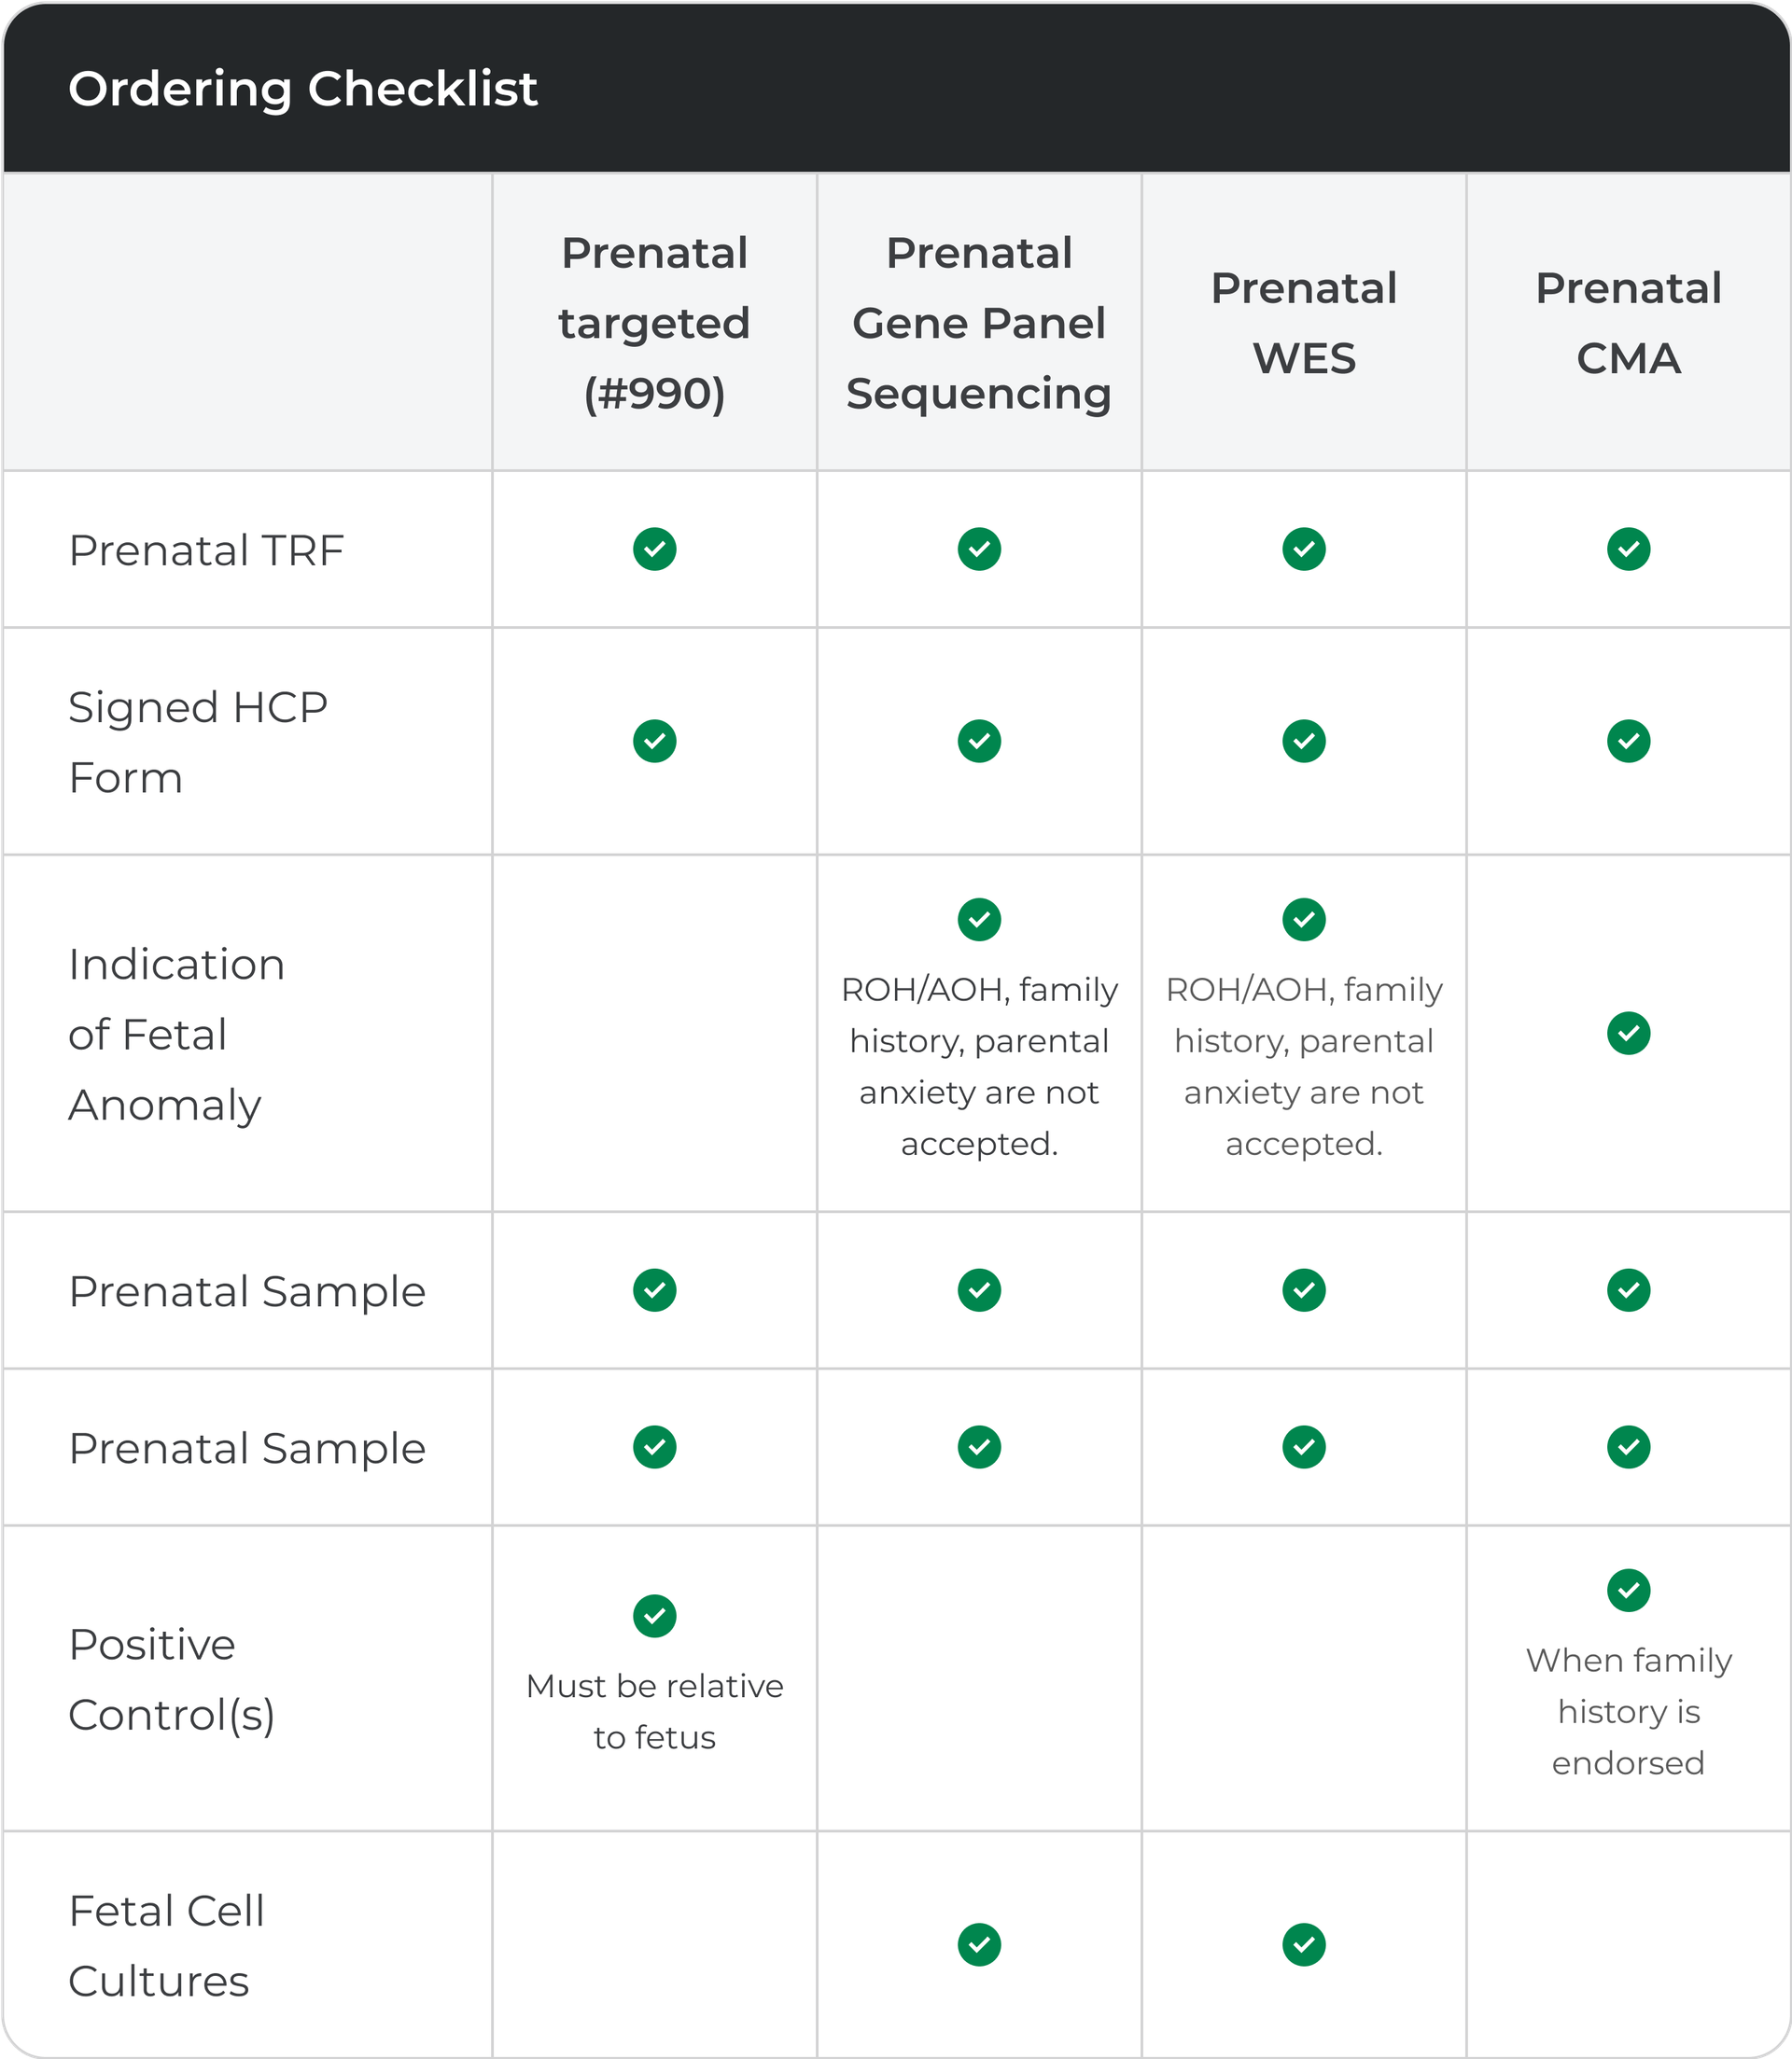Click the "When family history is endorsed" note
Image resolution: width=1792 pixels, height=2059 pixels.
pyautogui.click(x=1628, y=1711)
